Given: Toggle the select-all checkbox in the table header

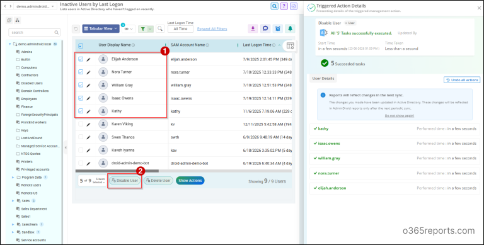Looking at the screenshot, I should tap(81, 46).
